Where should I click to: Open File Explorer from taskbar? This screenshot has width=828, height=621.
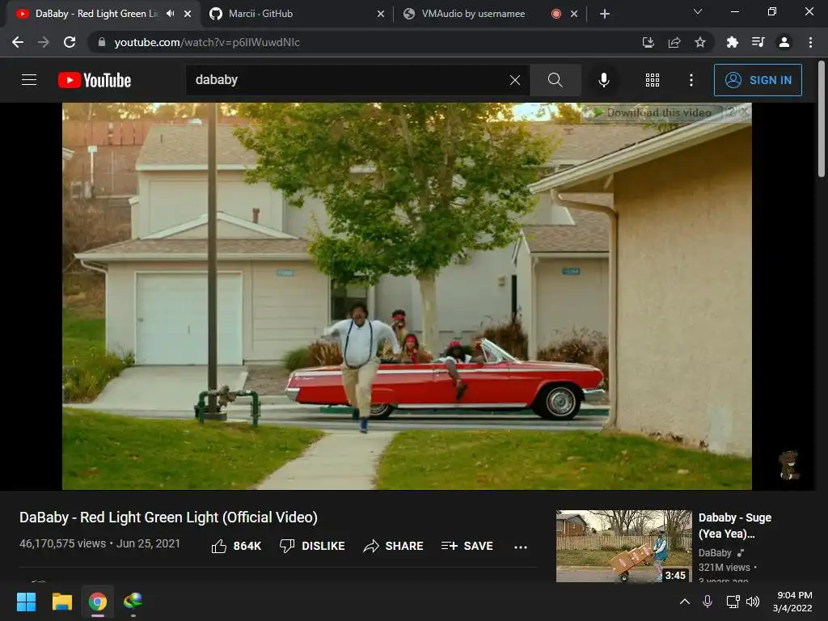point(61,602)
